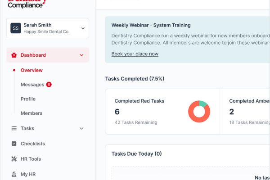Click the My HR person icon
This screenshot has height=180, width=270.
pos(14,174)
